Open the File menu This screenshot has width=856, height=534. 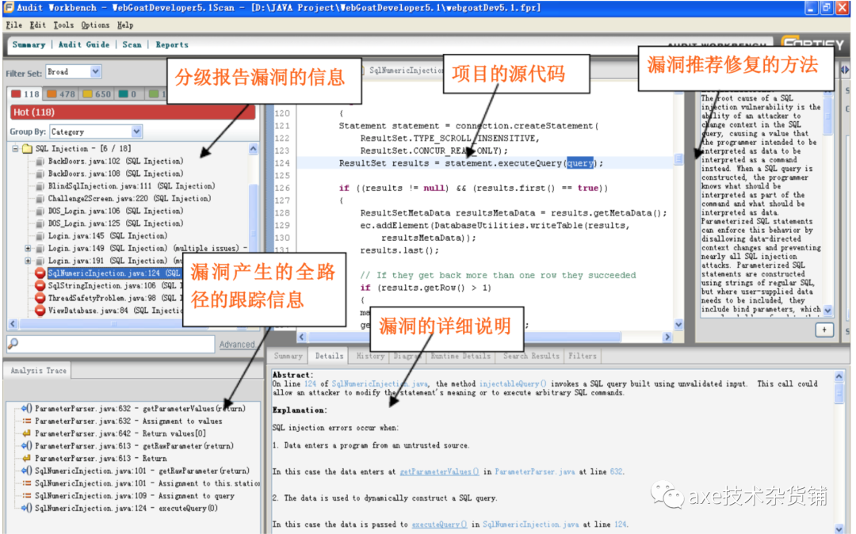pos(13,25)
